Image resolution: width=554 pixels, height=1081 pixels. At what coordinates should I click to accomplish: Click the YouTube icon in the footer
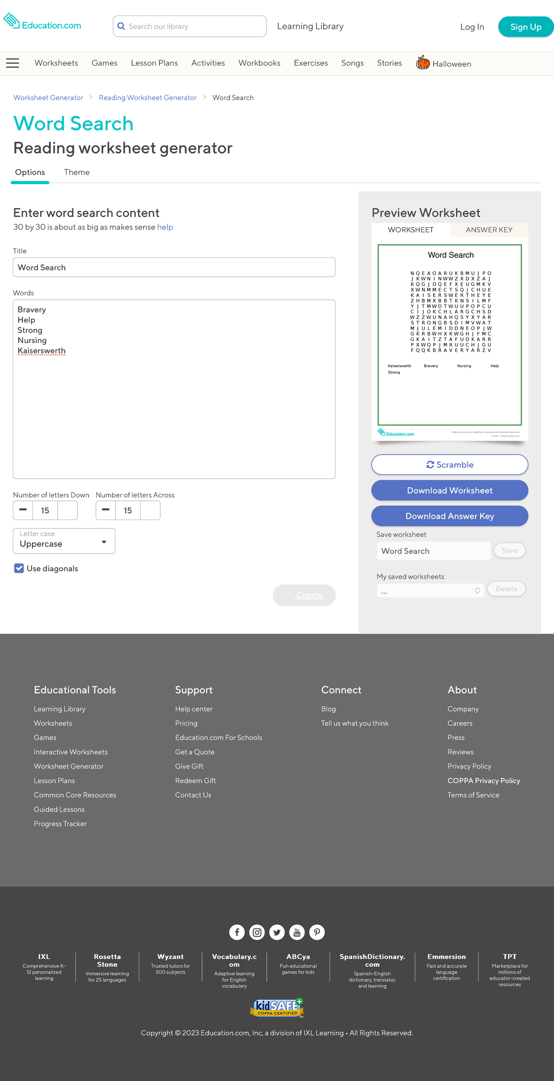point(297,932)
